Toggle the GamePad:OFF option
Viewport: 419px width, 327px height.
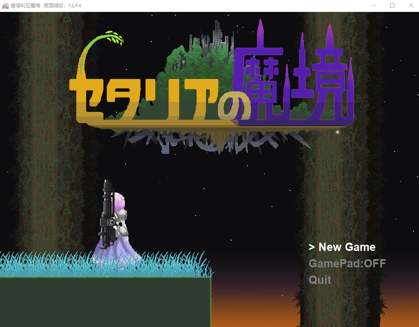(x=347, y=264)
